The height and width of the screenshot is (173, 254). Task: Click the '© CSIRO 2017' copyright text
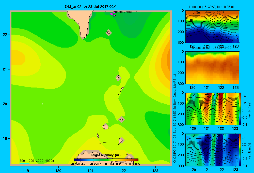175,152
